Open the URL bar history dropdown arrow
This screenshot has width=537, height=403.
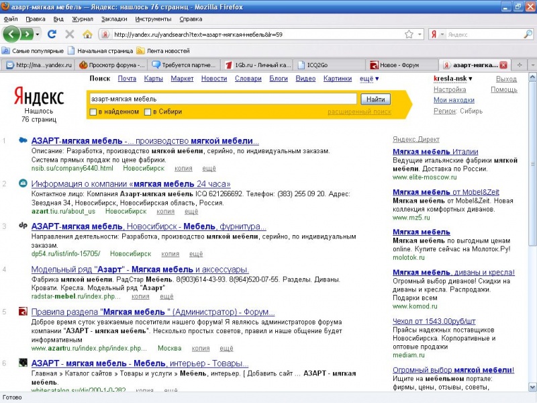pyautogui.click(x=421, y=34)
